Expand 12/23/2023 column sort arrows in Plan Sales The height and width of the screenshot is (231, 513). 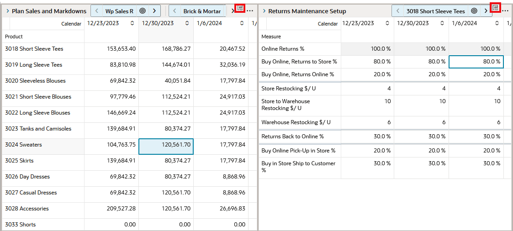(132, 23)
